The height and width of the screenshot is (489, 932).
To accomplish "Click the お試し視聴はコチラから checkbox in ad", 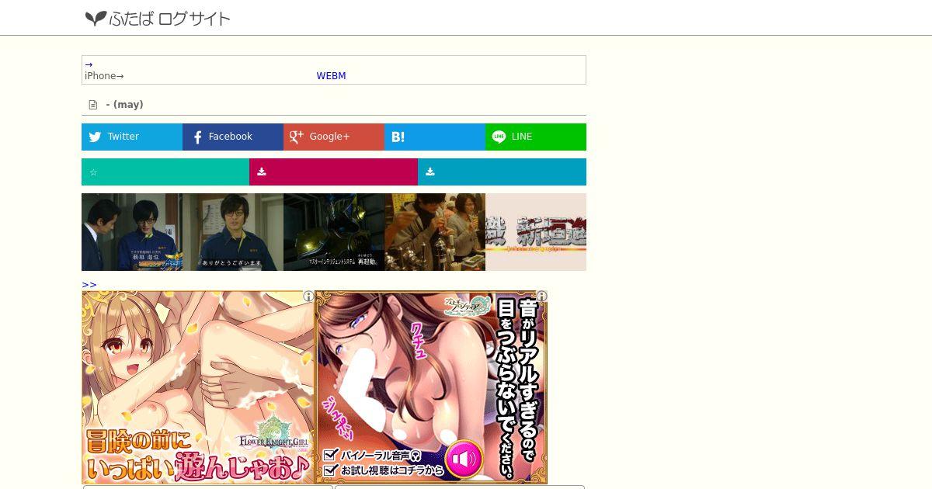I will pyautogui.click(x=331, y=470).
